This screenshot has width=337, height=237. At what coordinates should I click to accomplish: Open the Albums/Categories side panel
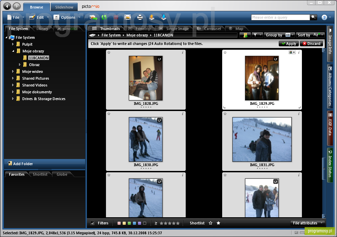click(x=330, y=86)
